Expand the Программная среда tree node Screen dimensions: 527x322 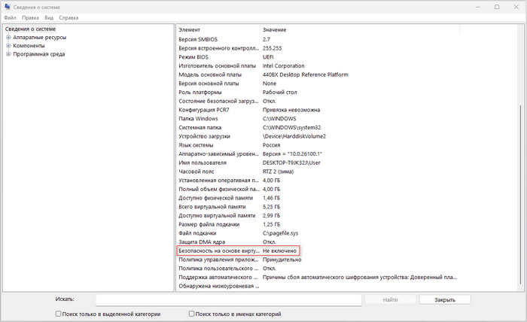click(x=8, y=54)
